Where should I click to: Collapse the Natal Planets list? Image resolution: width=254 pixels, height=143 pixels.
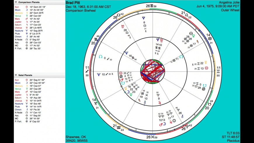[x=16, y=75]
